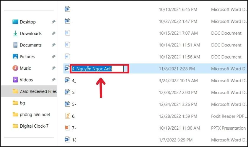The width and height of the screenshot is (248, 147).
Task: Click the filename edit box with Nguyễn Ngọc Anh
Action: pyautogui.click(x=98, y=69)
